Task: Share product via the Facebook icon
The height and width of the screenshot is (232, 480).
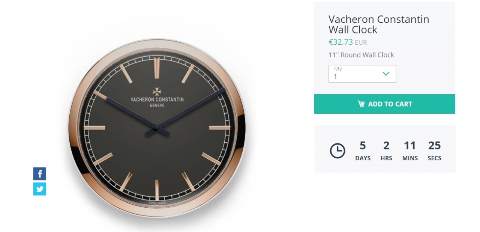Action: point(40,174)
